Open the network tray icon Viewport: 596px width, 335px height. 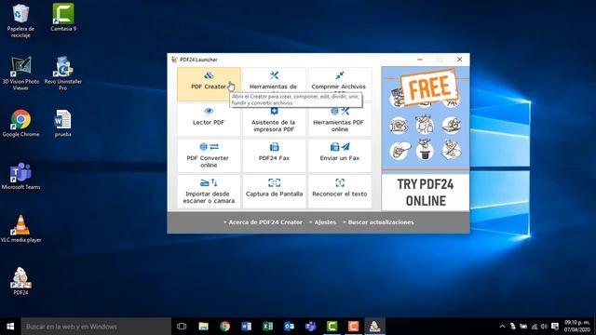click(x=535, y=327)
